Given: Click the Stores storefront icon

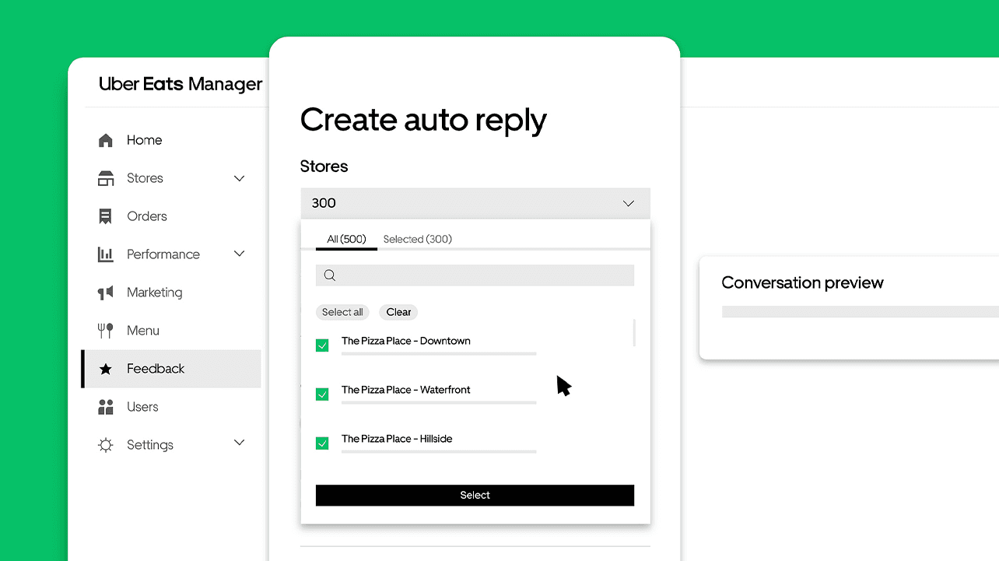Looking at the screenshot, I should click(x=106, y=178).
